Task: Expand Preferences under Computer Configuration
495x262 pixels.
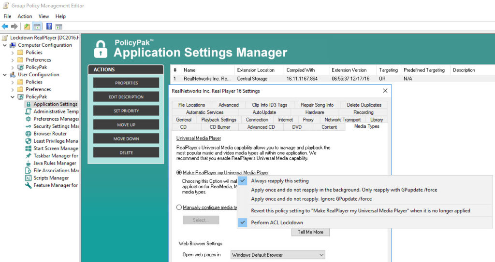Action: [x=13, y=60]
